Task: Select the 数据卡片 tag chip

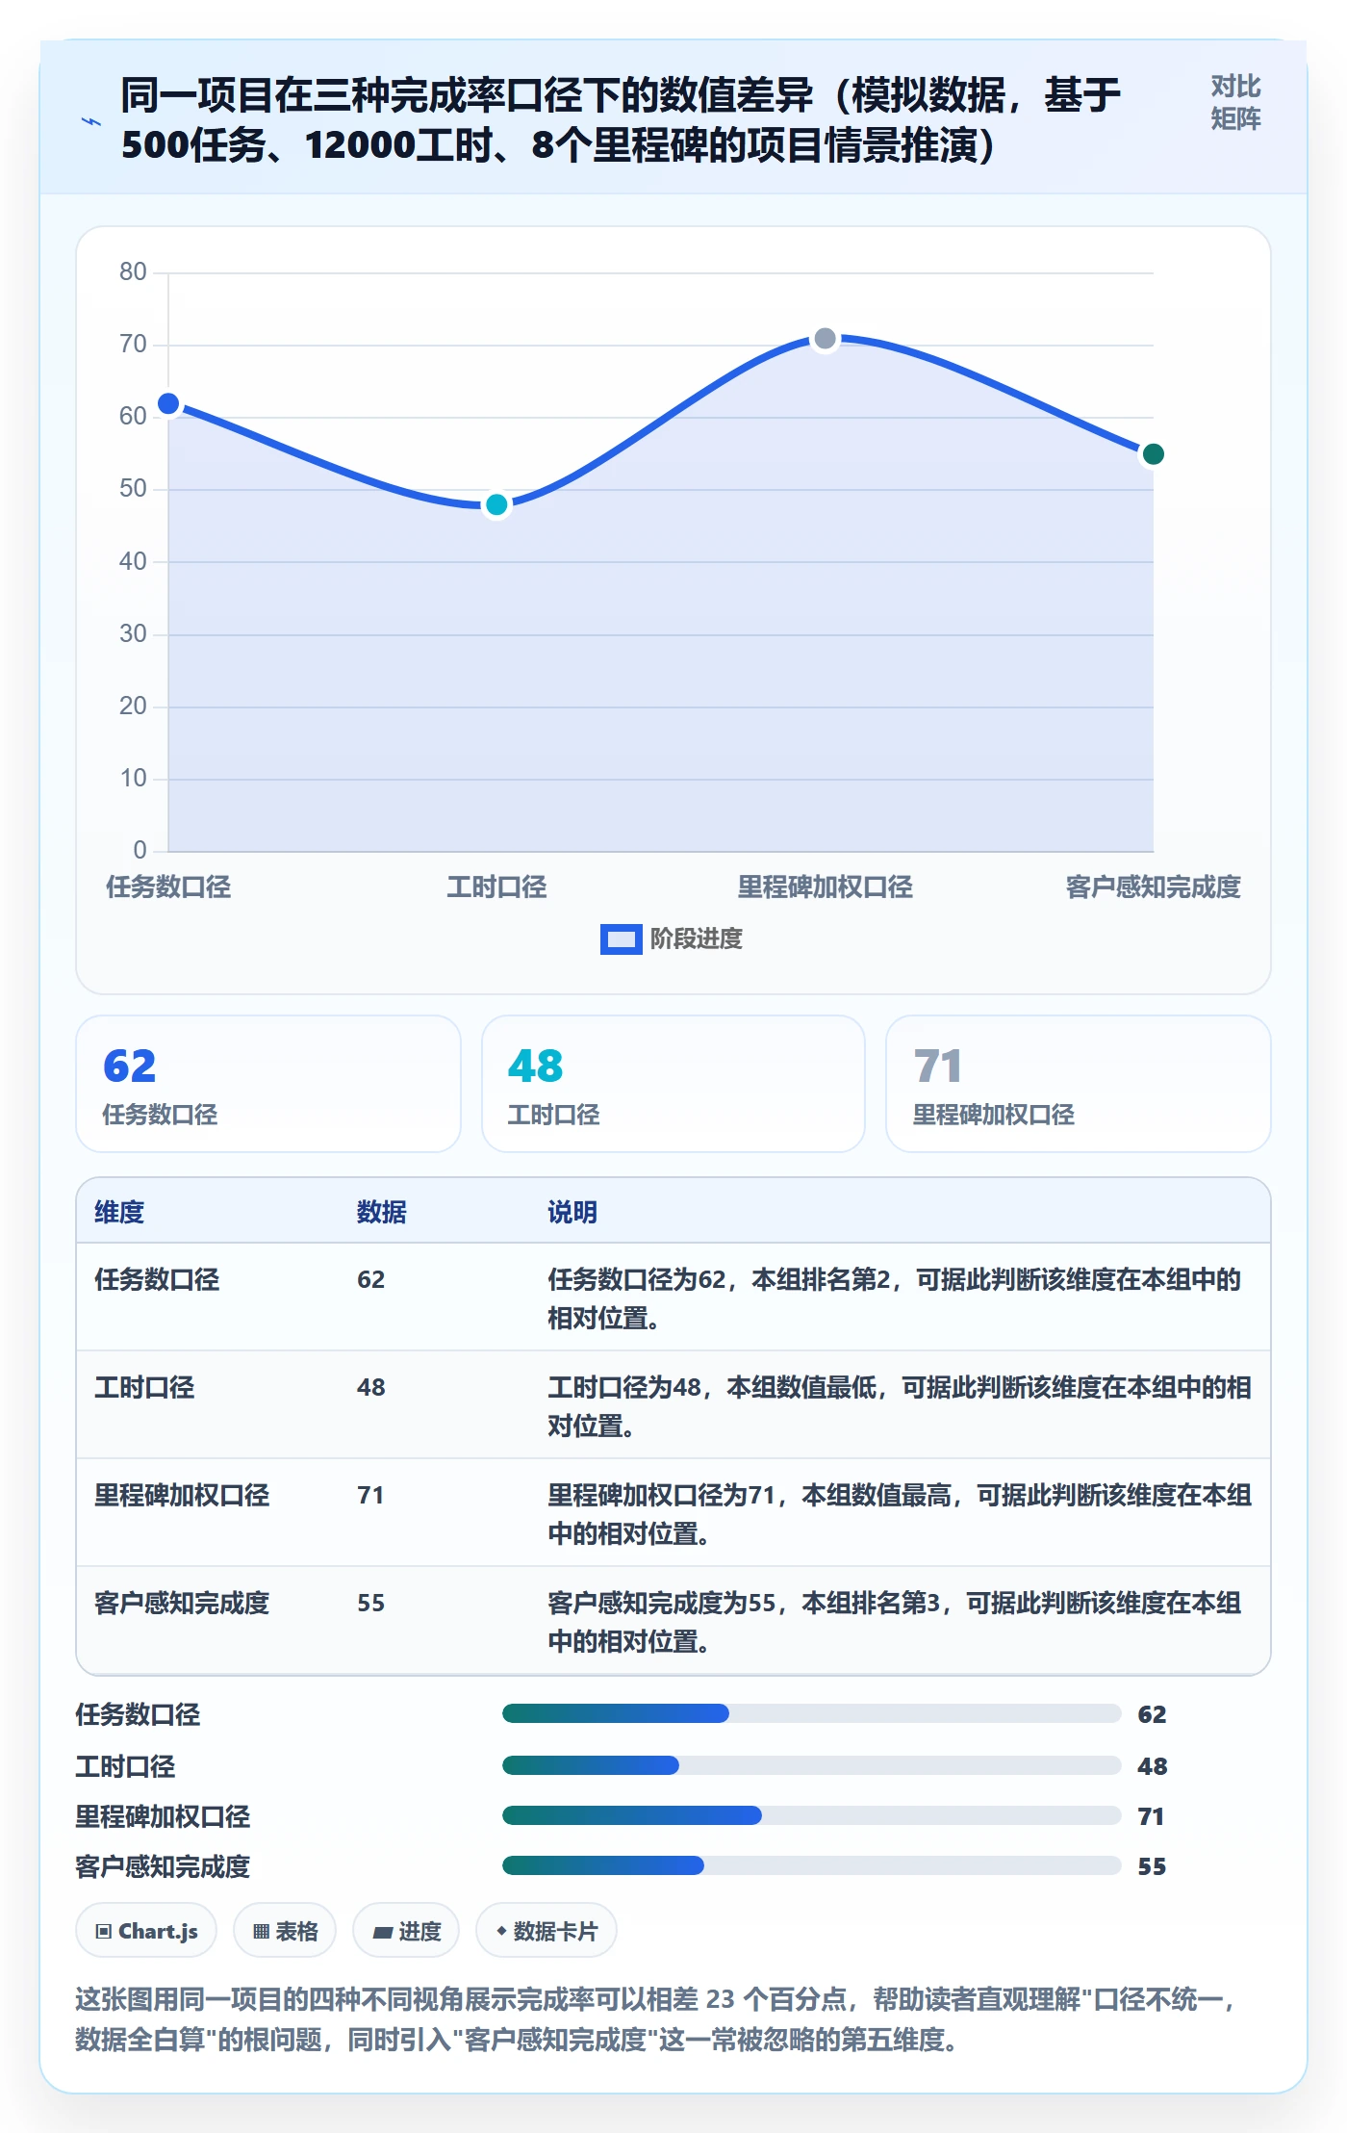Action: pos(546,1930)
